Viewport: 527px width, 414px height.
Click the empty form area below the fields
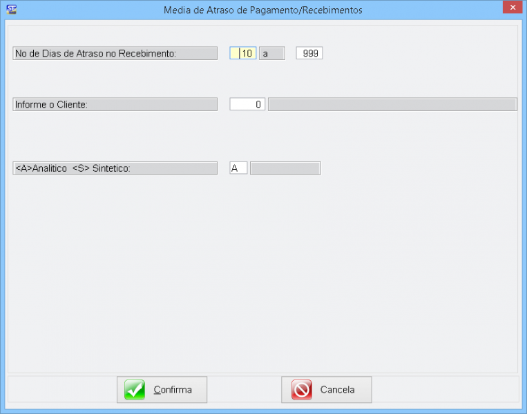262,276
